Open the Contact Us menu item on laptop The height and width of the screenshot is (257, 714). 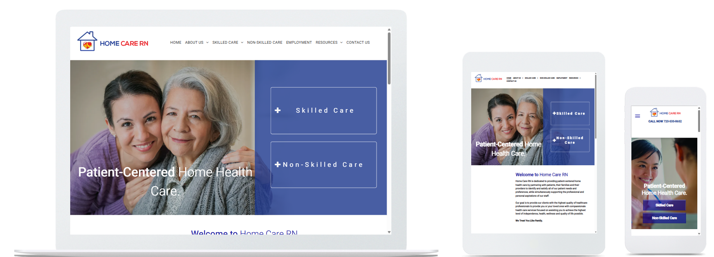click(x=358, y=43)
